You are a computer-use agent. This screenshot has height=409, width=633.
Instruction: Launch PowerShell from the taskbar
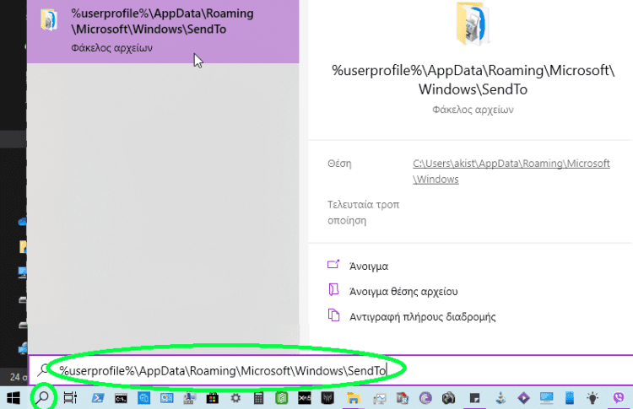pos(98,398)
